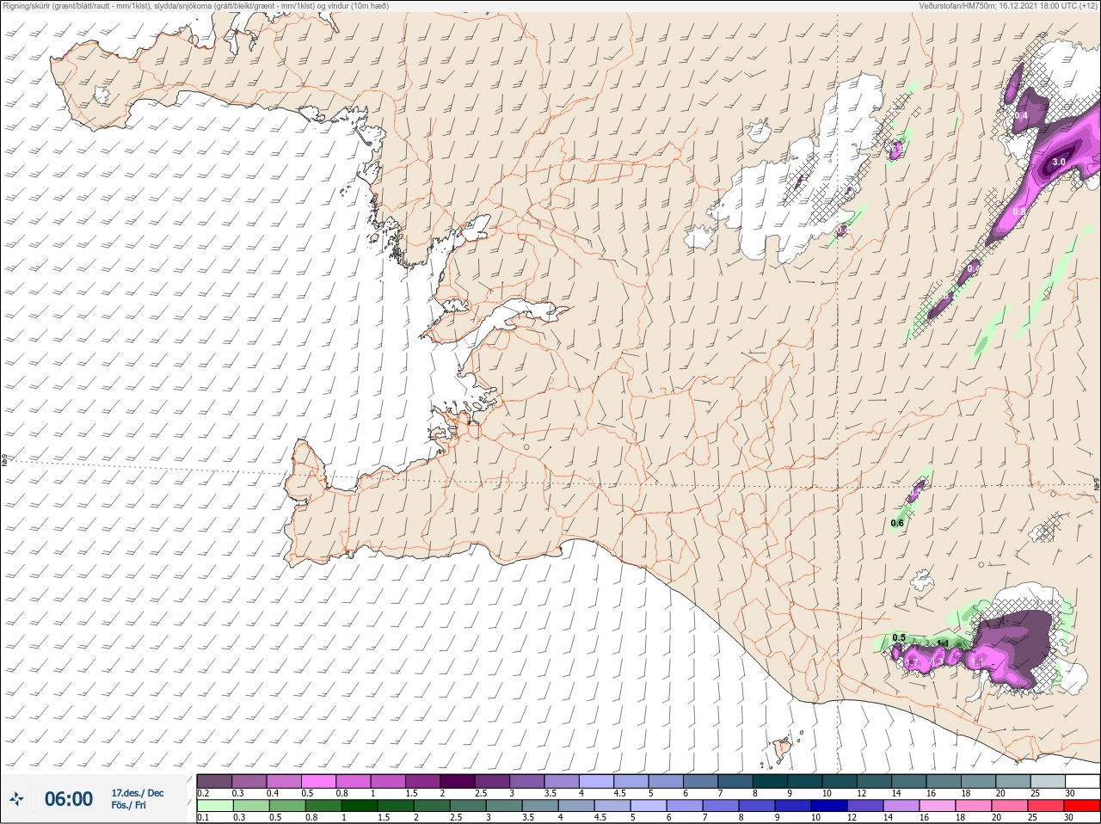Click the '17.des./ Dec' date label
Screen dimensions: 1101x824
(138, 793)
